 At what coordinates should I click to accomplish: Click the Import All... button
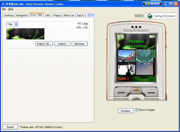[x=44, y=44]
